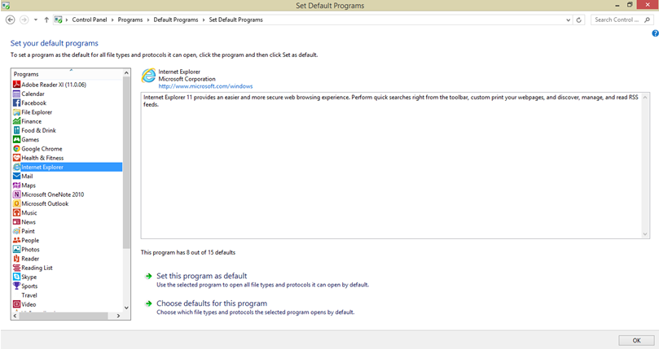Navigate to Control Panel breadcrumb
The height and width of the screenshot is (349, 659).
point(90,20)
